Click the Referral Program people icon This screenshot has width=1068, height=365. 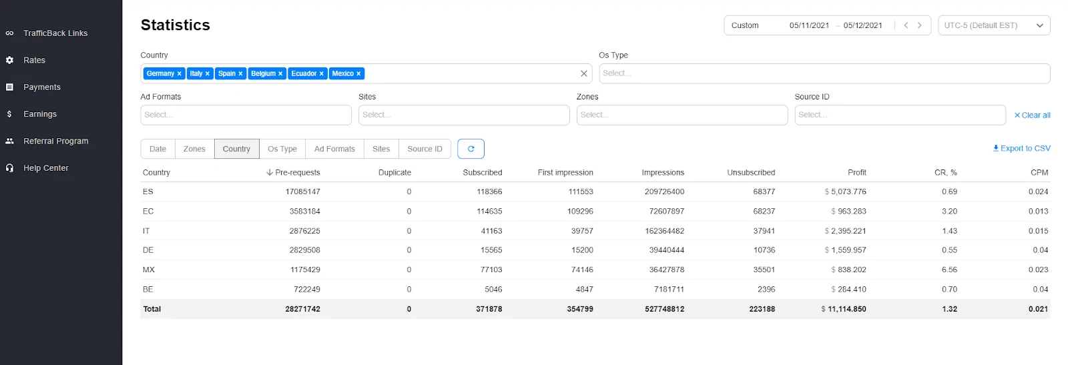pos(9,141)
